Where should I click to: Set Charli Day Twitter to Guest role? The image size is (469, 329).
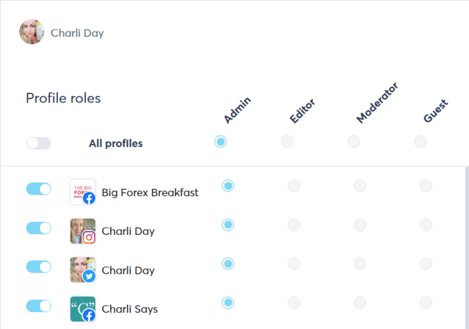click(426, 264)
